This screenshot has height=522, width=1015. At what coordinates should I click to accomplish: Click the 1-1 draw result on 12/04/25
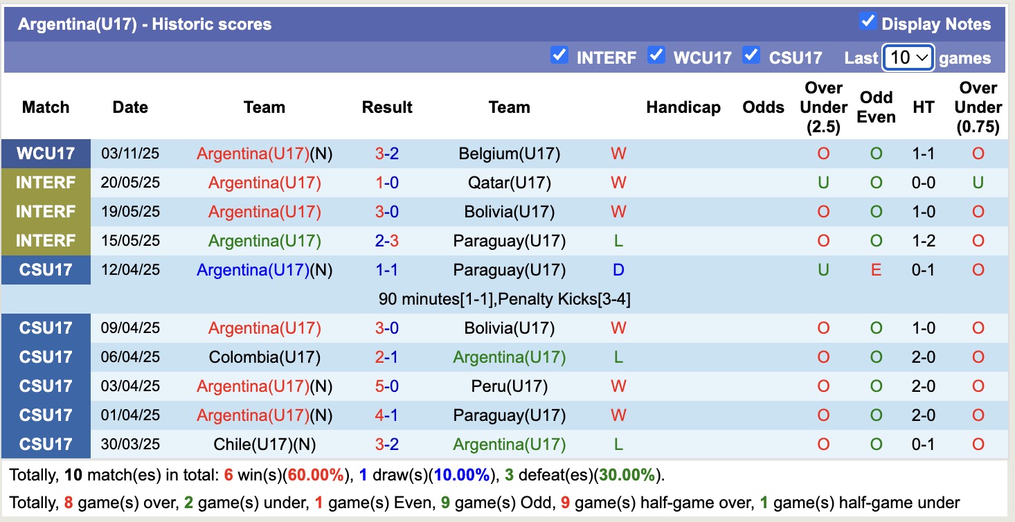(x=387, y=270)
